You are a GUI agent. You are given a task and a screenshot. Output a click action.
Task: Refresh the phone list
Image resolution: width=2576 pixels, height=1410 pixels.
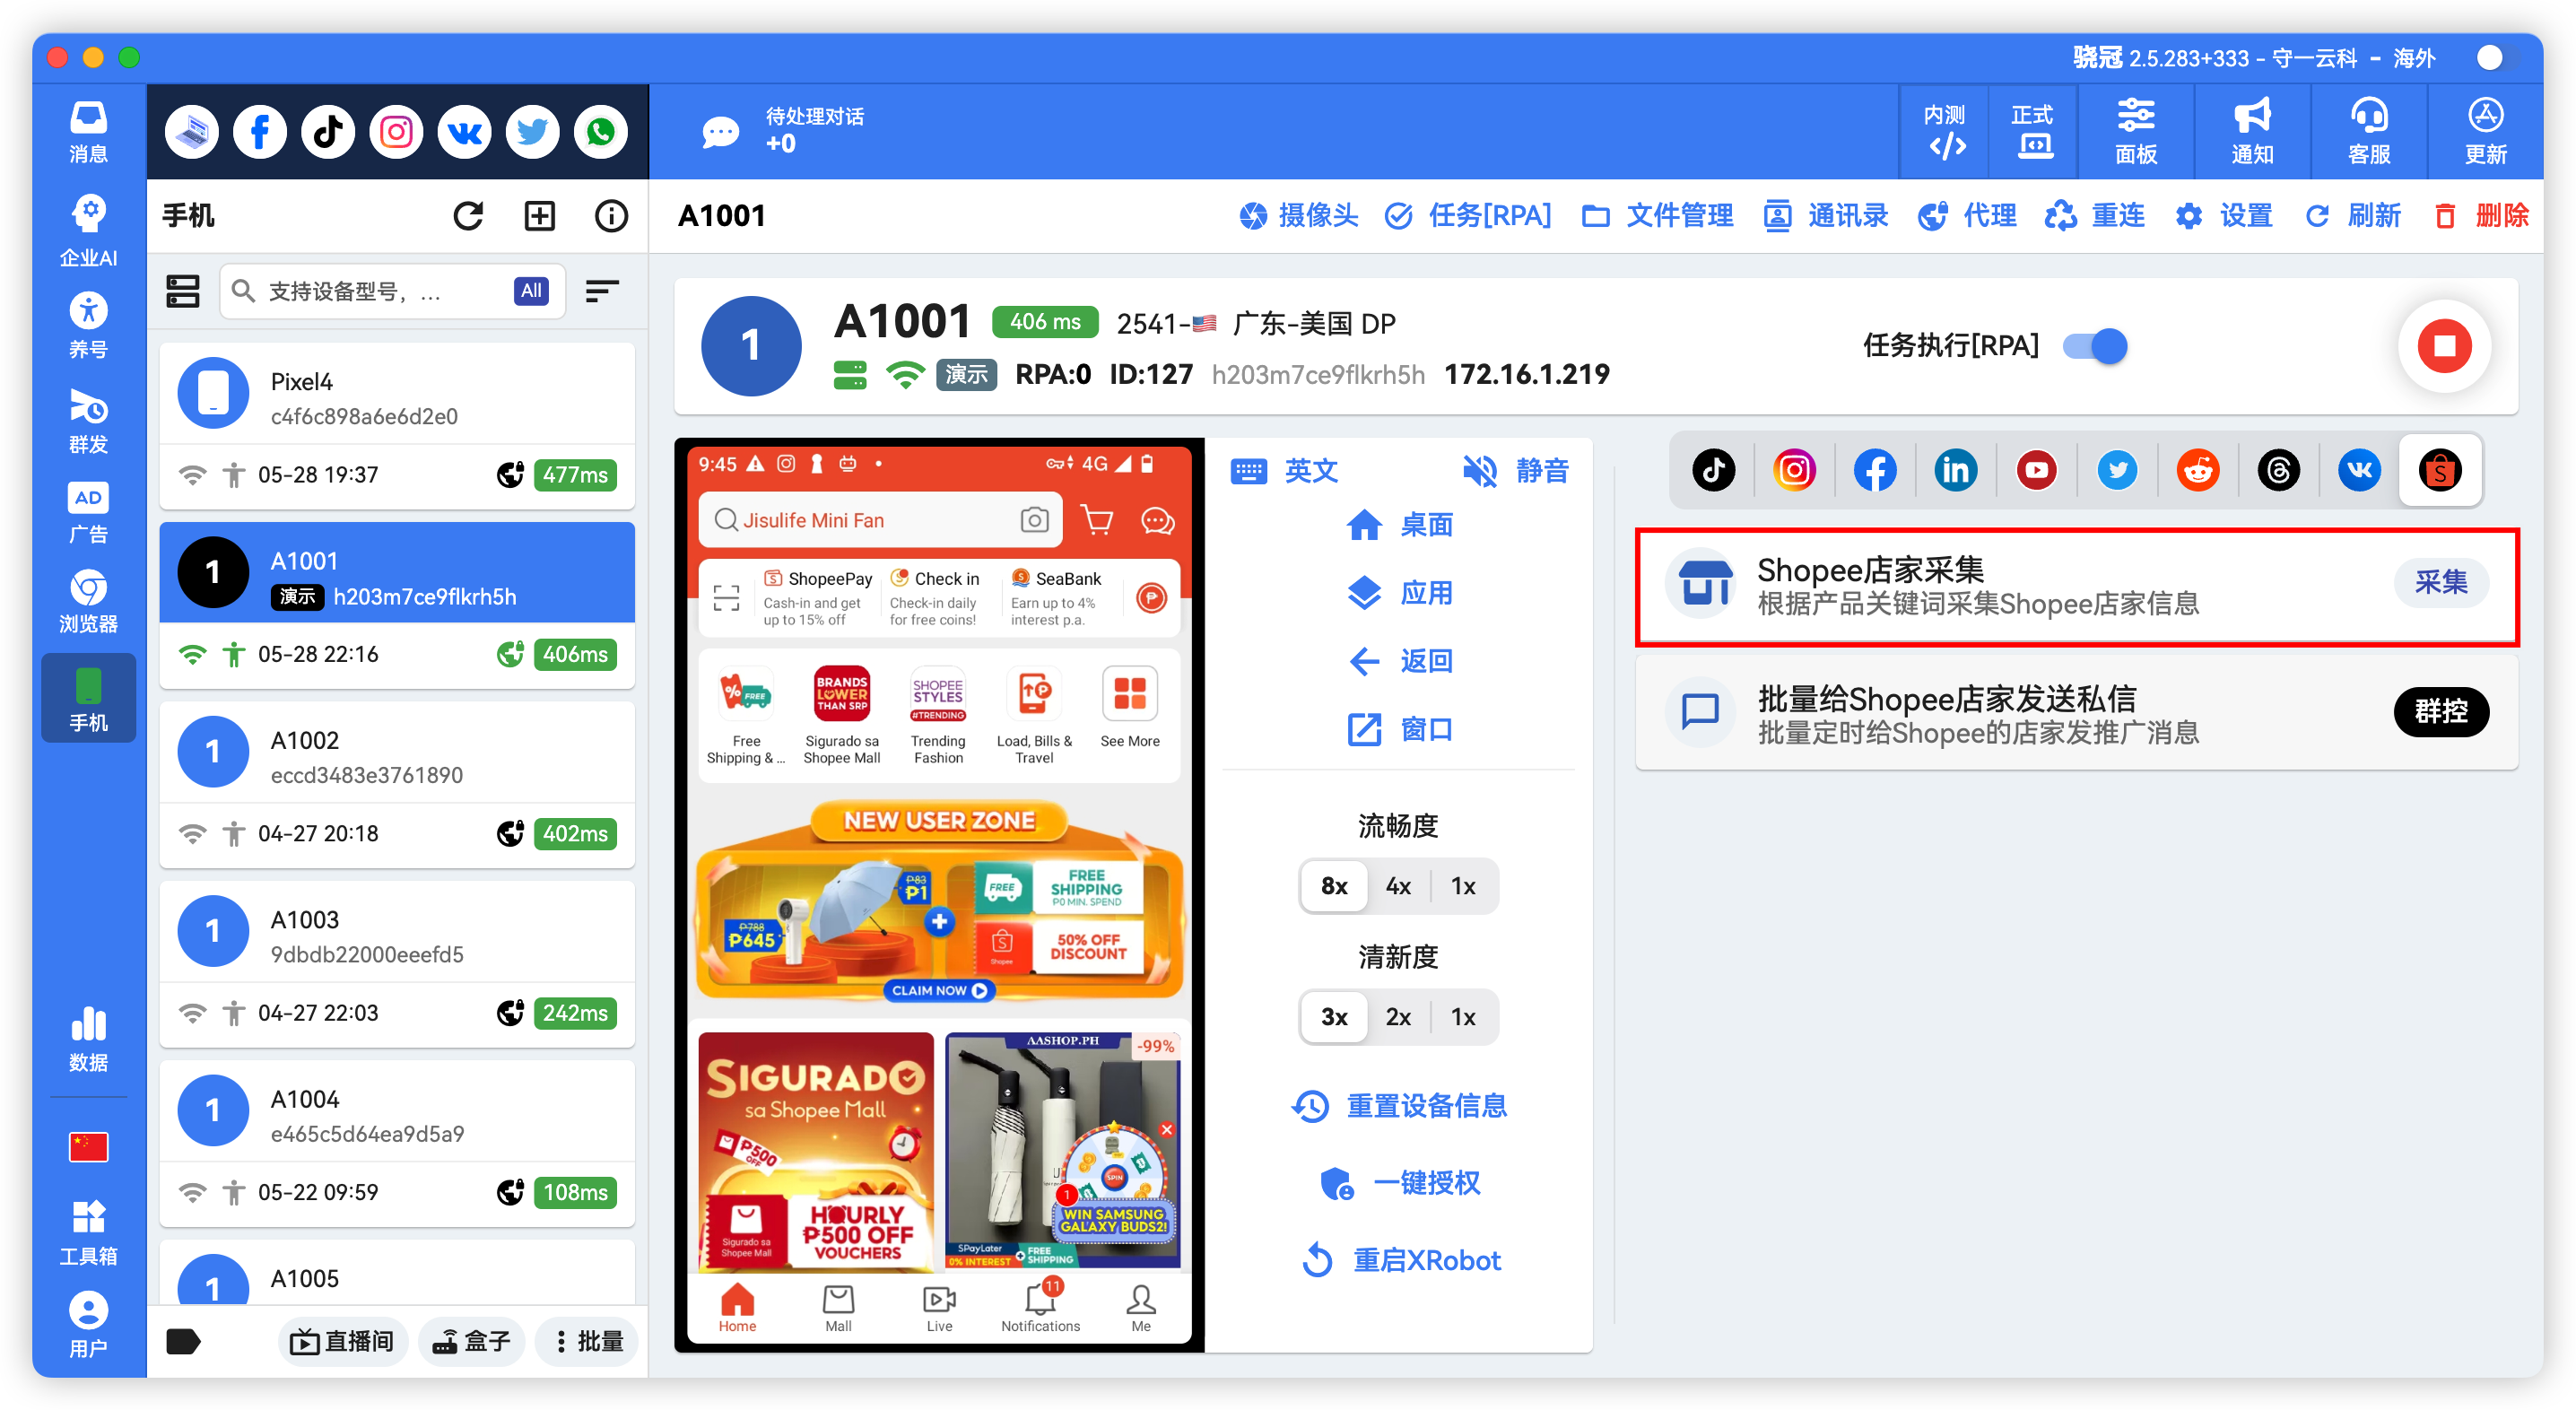point(468,215)
